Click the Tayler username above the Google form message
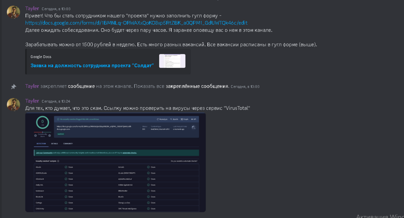This screenshot has height=218, width=404. tap(32, 8)
